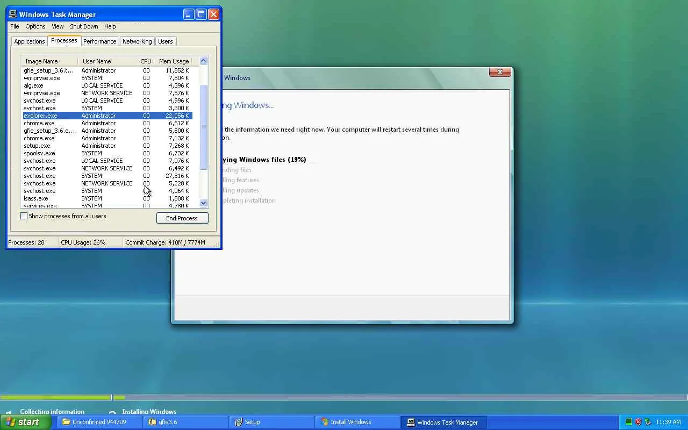This screenshot has height=430, width=688.
Task: Sort by the User Name column header
Action: [x=106, y=61]
